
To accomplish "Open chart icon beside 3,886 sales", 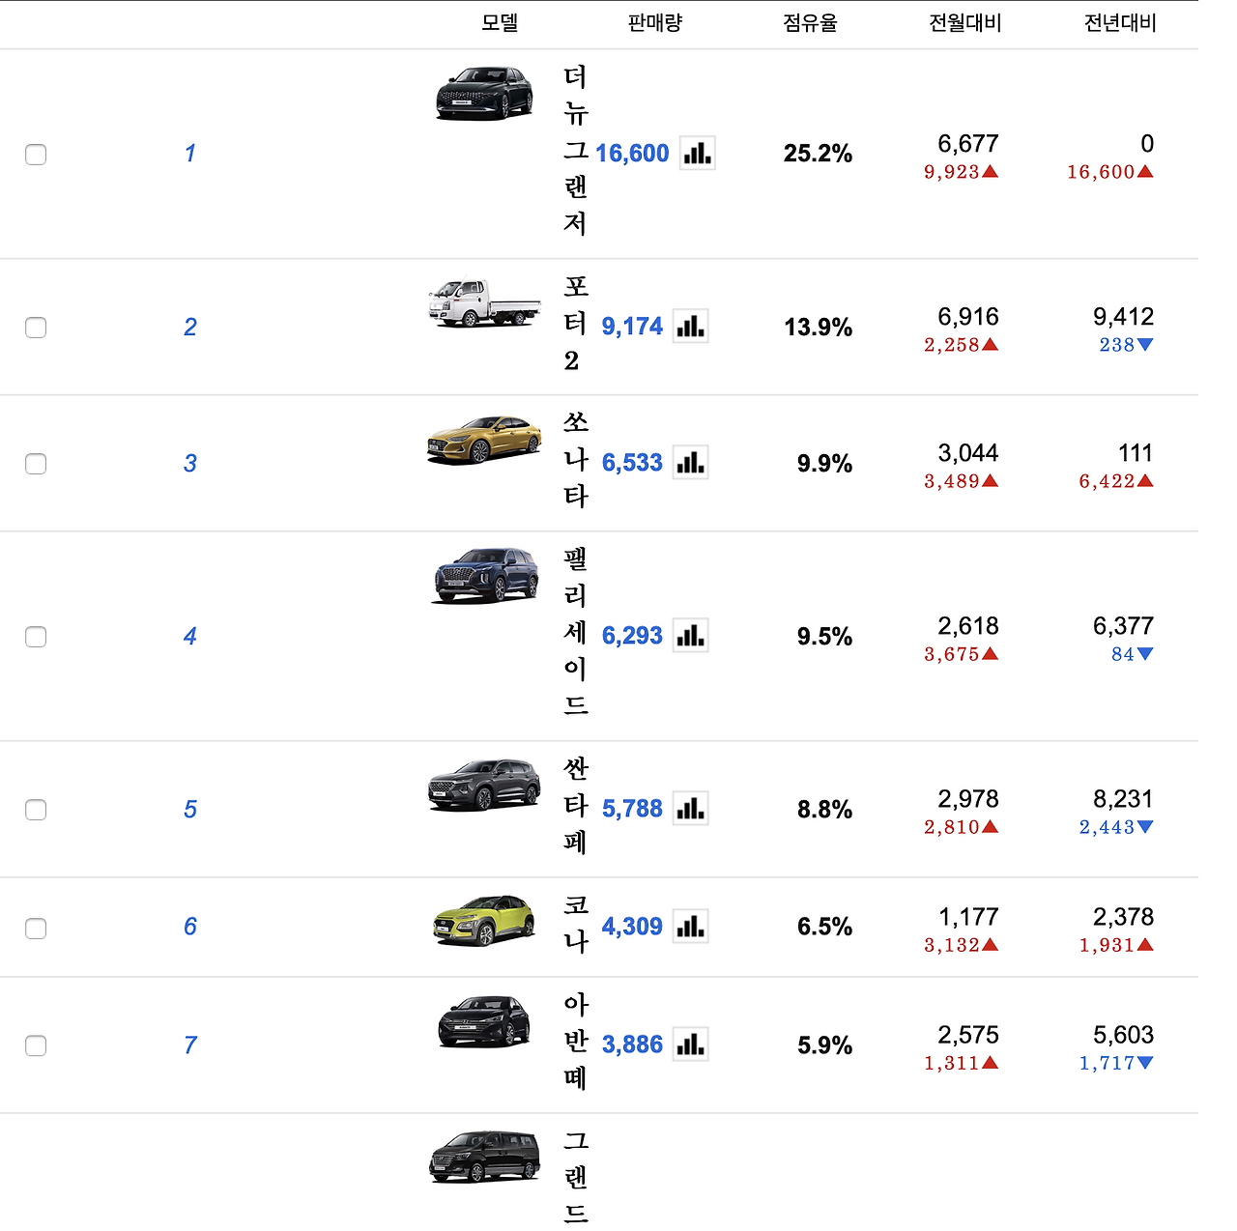I will click(x=690, y=1044).
